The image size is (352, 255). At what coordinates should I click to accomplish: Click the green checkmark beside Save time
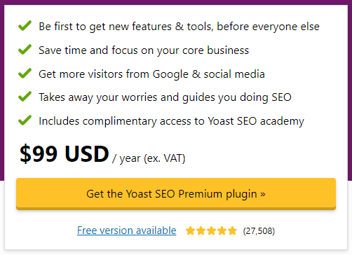pos(25,49)
